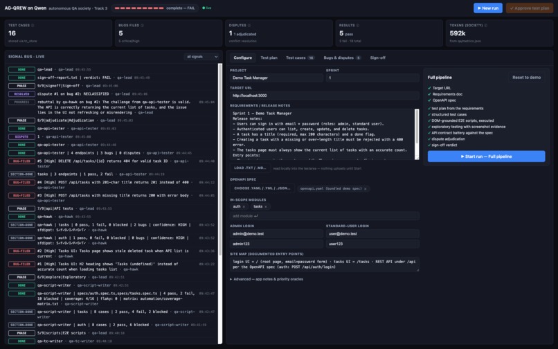Click the red pipeline progress bar
The width and height of the screenshot is (558, 349).
point(140,8)
